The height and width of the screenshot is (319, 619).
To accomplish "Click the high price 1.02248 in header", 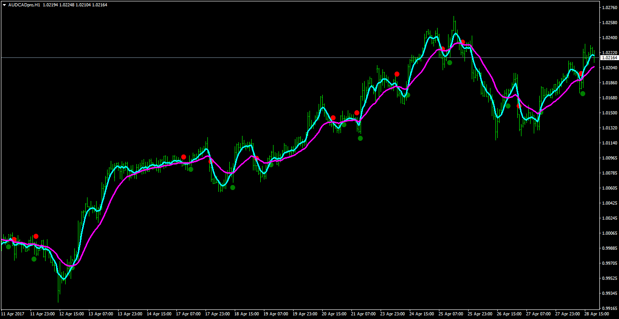I will (x=67, y=5).
